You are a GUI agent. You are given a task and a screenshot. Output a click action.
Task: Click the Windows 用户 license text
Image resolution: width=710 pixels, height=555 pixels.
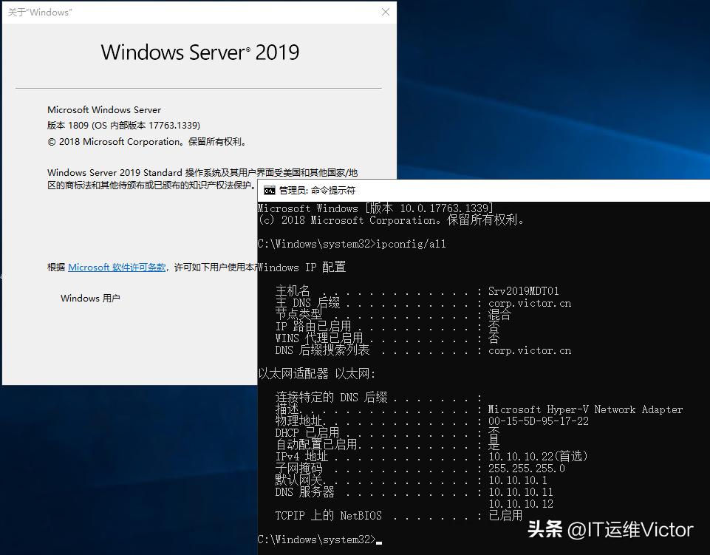pos(90,298)
